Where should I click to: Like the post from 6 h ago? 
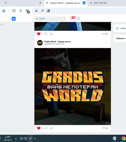(39, 34)
